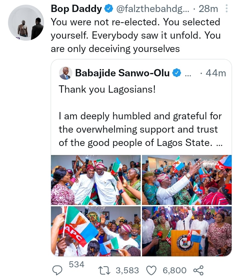Open top-left photo of men hugging

(x=96, y=180)
